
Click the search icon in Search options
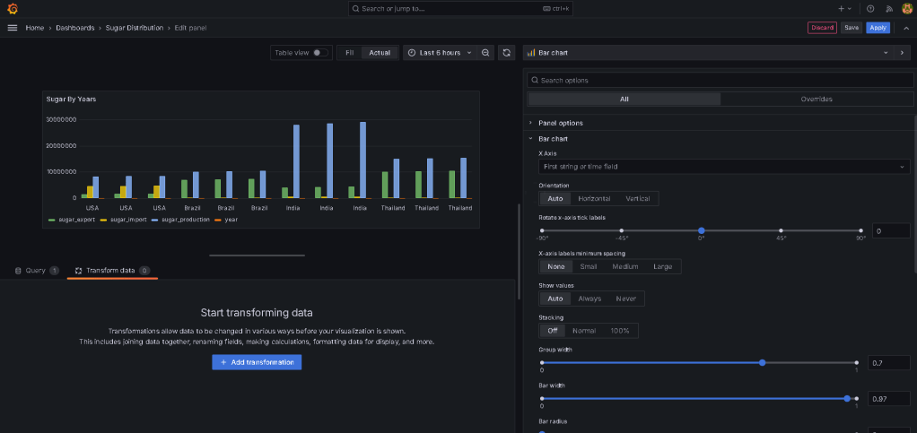click(x=534, y=80)
